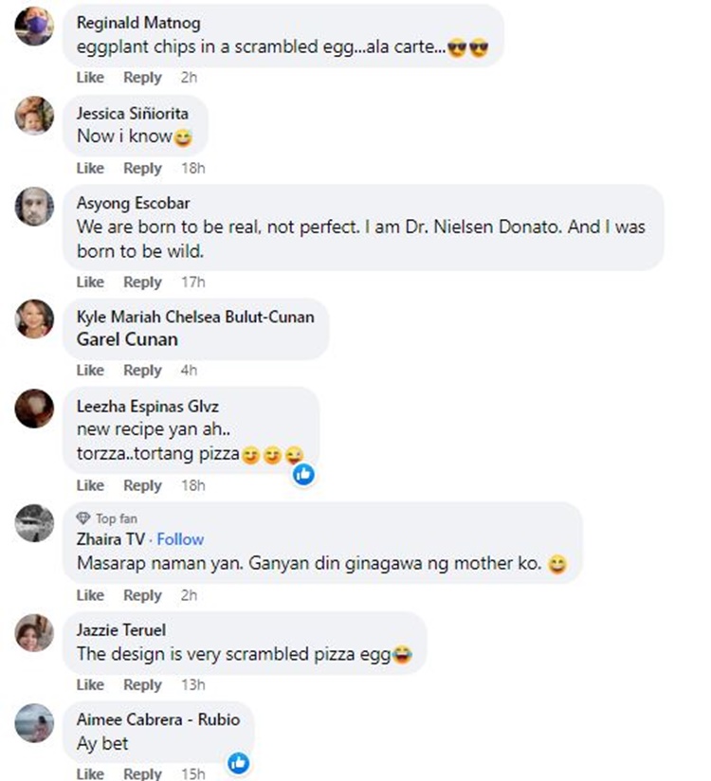Reply to Jazzie Teruel's comment
This screenshot has width=711, height=781.
click(x=143, y=684)
